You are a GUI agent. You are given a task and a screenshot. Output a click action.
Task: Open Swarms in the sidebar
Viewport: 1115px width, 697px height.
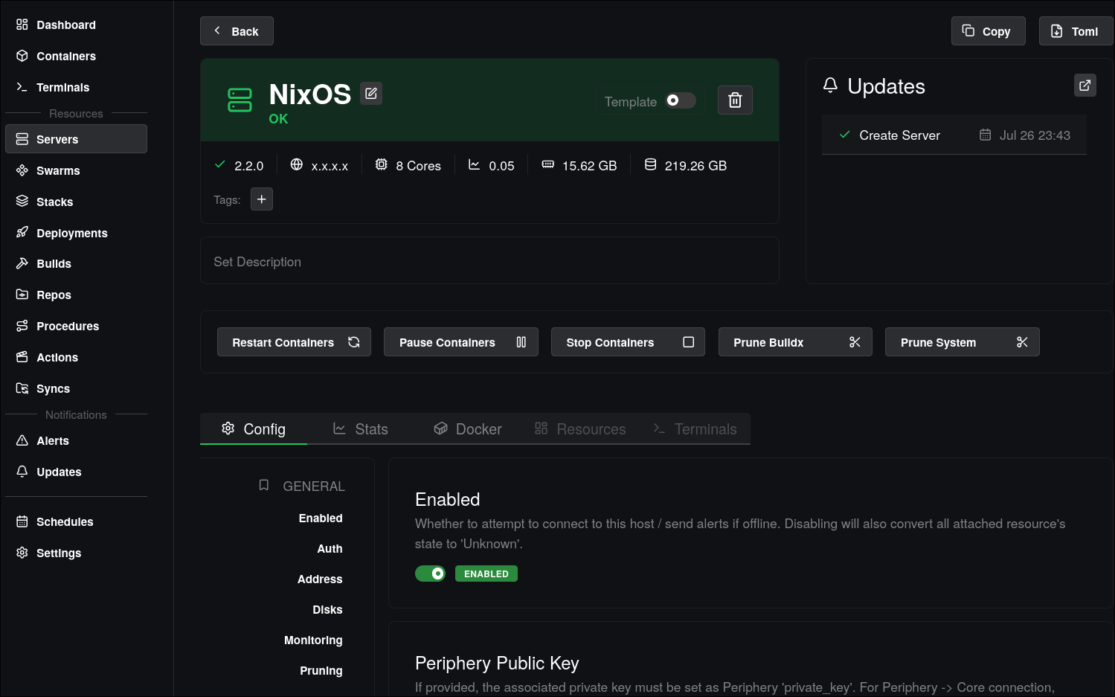click(76, 170)
